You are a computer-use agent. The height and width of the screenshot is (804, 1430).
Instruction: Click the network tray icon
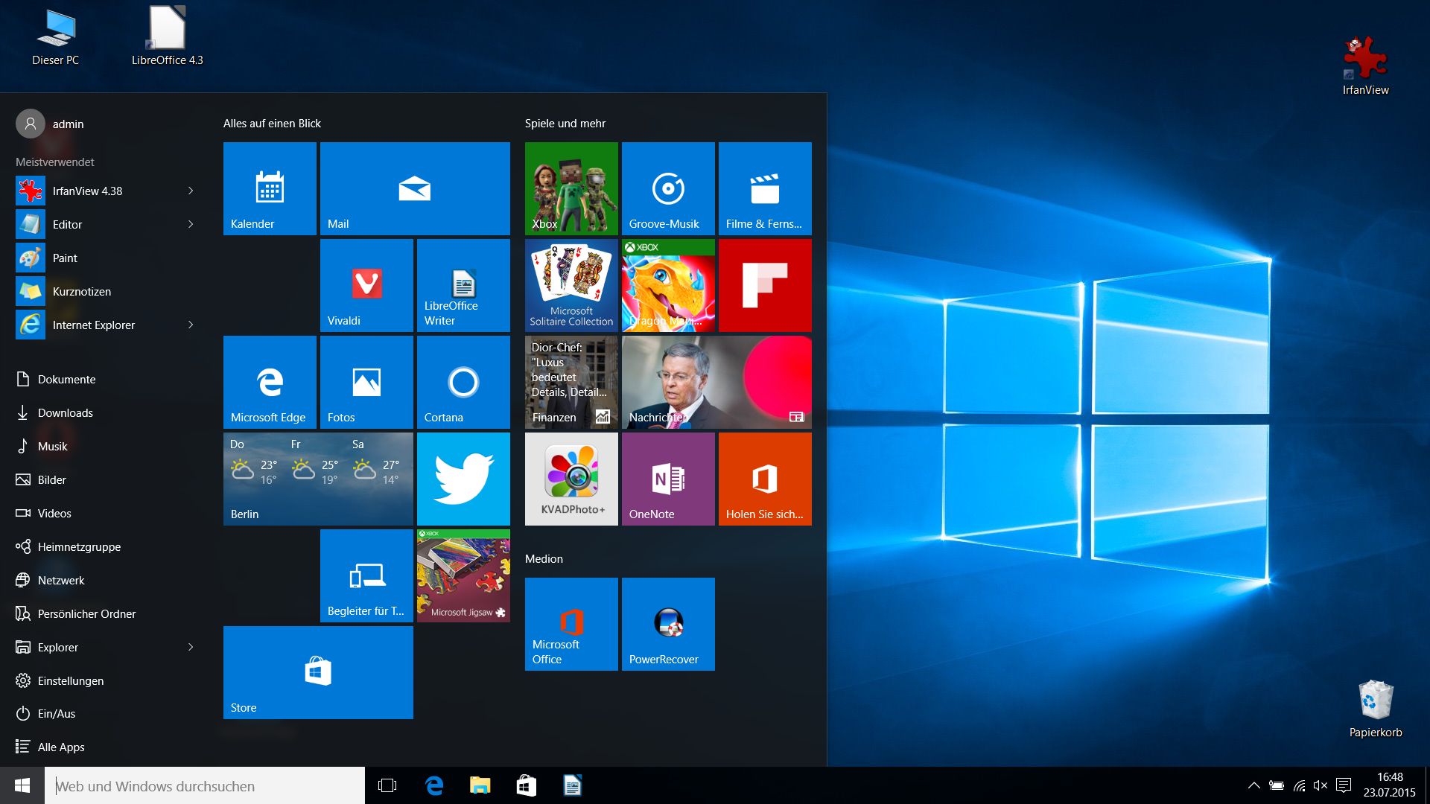coord(1299,785)
